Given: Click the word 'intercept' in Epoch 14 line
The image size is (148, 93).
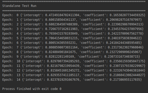Looking at the screenshot, I should (x=33, y=80).
